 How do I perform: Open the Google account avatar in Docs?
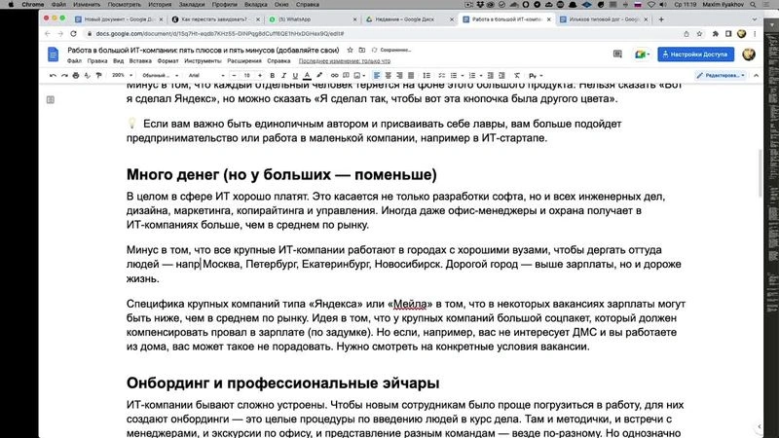pos(749,55)
